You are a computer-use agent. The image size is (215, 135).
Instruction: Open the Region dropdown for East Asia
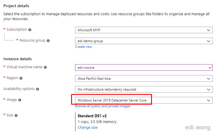click(144, 79)
